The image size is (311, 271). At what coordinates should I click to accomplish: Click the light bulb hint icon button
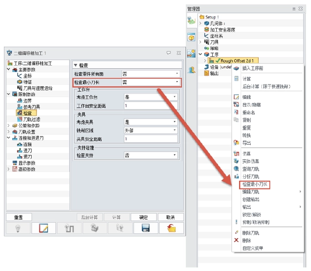click(x=18, y=228)
